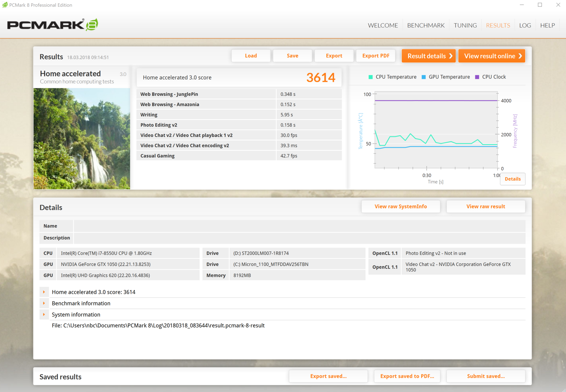Open the chart Details button
The width and height of the screenshot is (566, 392).
coord(512,179)
